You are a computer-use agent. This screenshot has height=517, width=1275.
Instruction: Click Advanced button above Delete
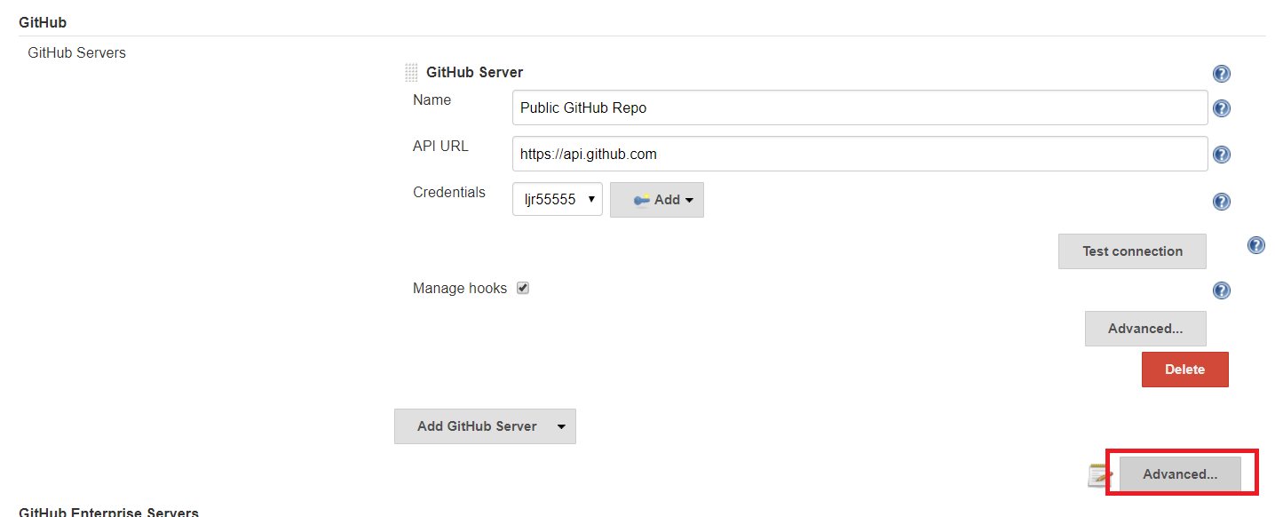1145,329
